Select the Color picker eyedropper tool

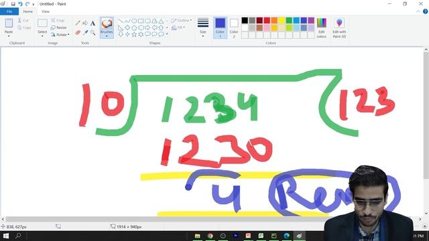[x=85, y=33]
